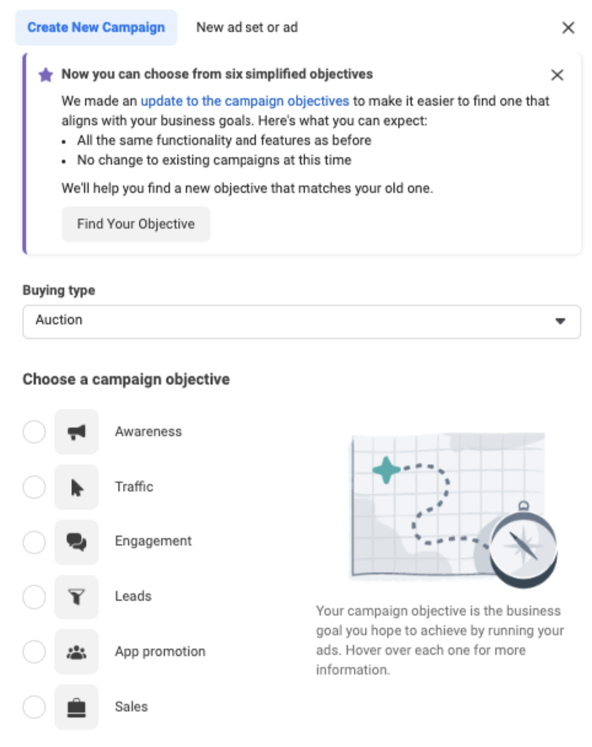Viewport: 592px width, 747px height.
Task: Dismiss the simplified objectives announcement
Action: [x=557, y=75]
